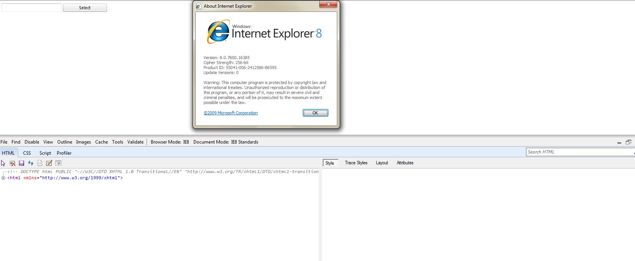This screenshot has height=261, width=635.
Task: Switch to the Profiler tab
Action: point(64,153)
